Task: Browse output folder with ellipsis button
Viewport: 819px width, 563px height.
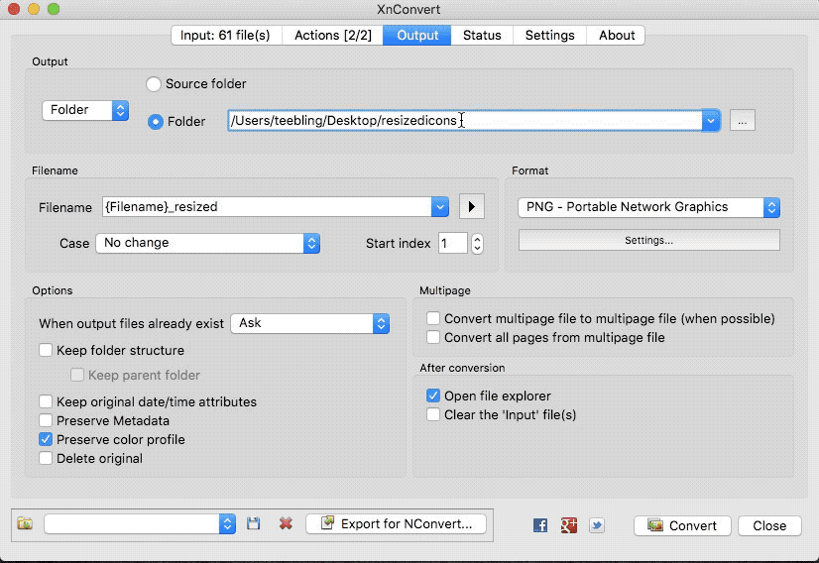Action: (743, 121)
